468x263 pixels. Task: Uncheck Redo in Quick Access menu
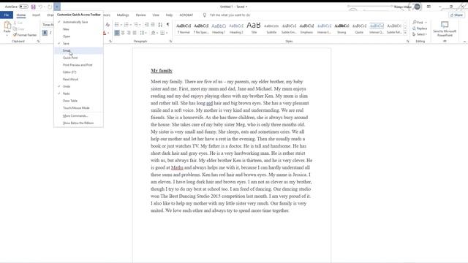(x=78, y=94)
